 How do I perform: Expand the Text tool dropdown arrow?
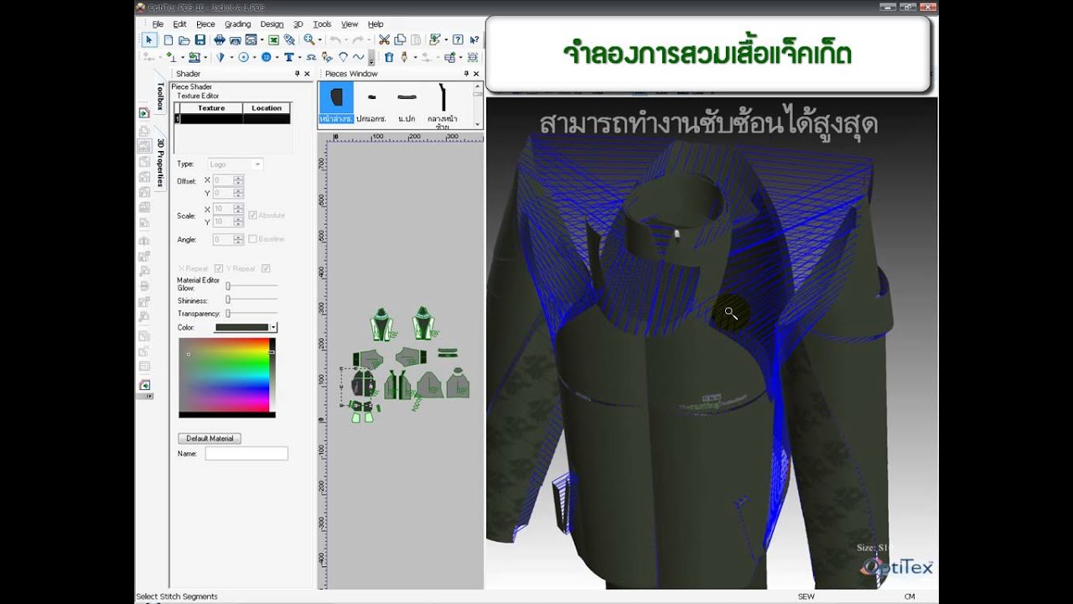point(299,57)
